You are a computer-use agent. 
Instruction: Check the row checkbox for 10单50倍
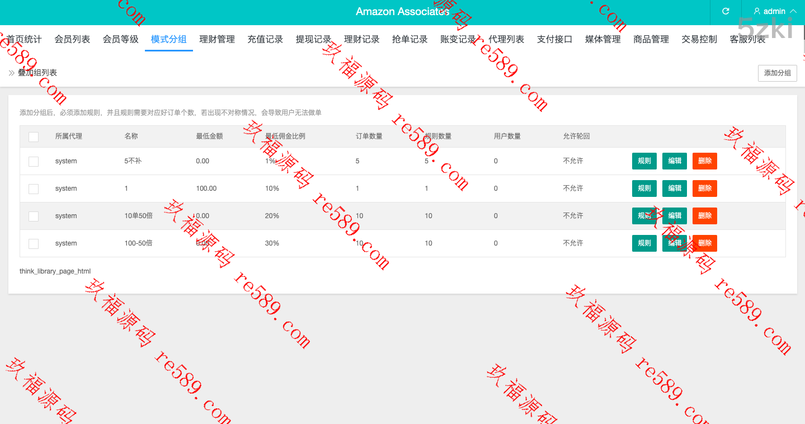(34, 216)
